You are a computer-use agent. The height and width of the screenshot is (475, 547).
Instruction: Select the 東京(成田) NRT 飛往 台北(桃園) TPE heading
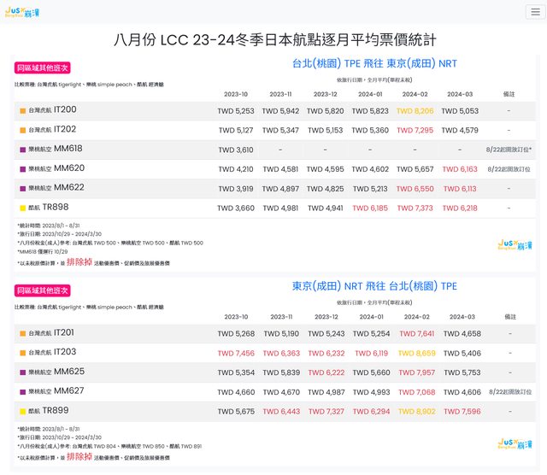coord(374,285)
